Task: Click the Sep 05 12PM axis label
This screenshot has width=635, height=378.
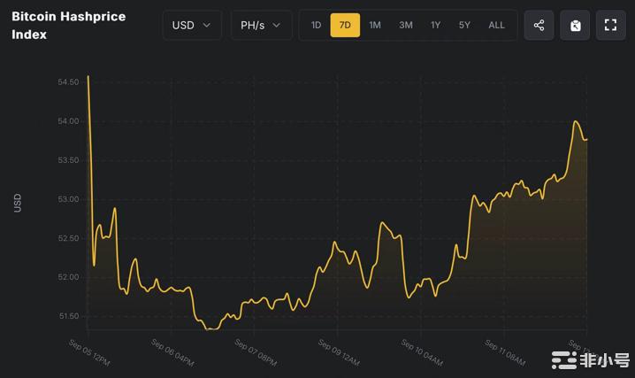Action: tap(89, 352)
